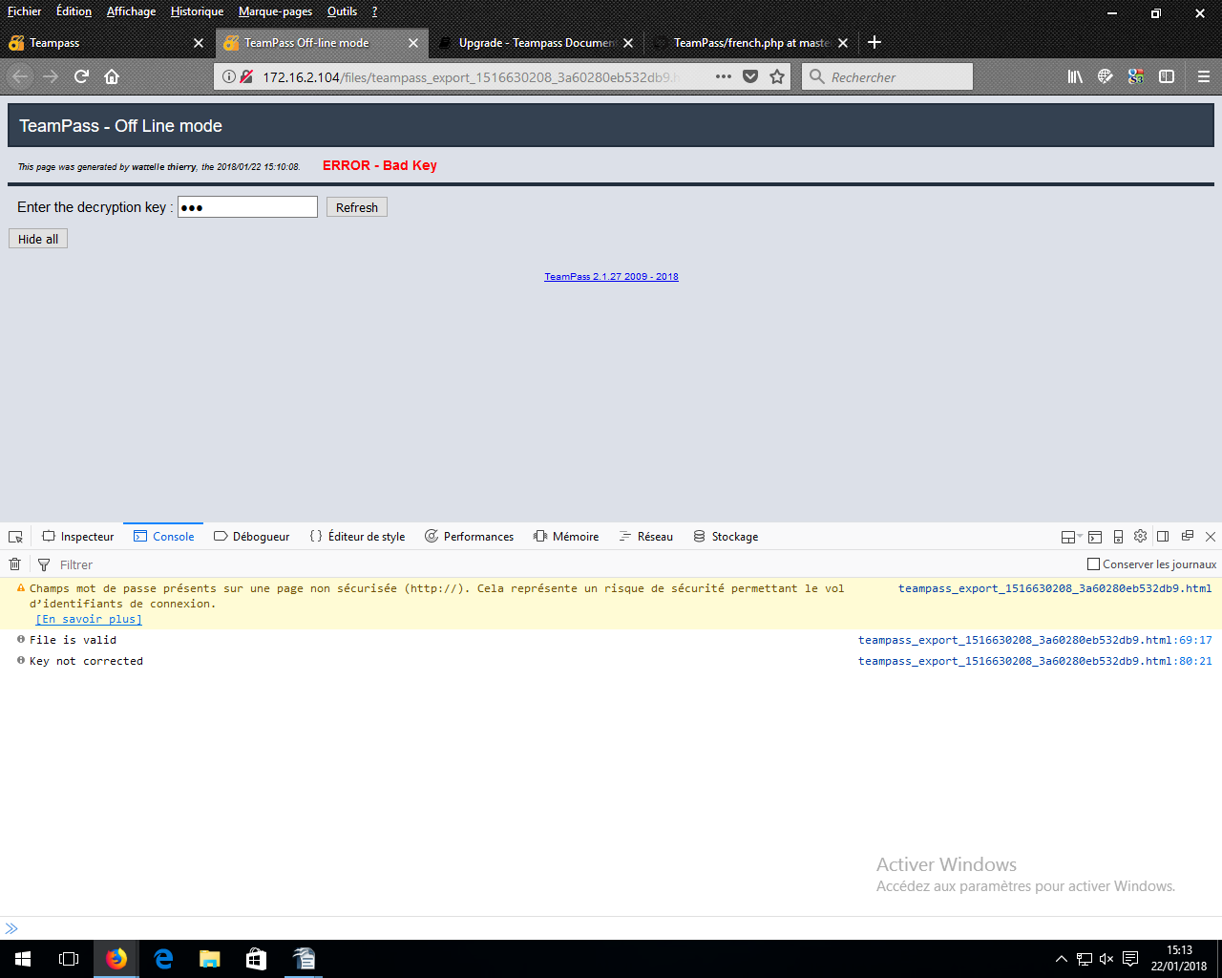The height and width of the screenshot is (978, 1222).
Task: Launch Firefox from the taskbar
Action: point(116,959)
